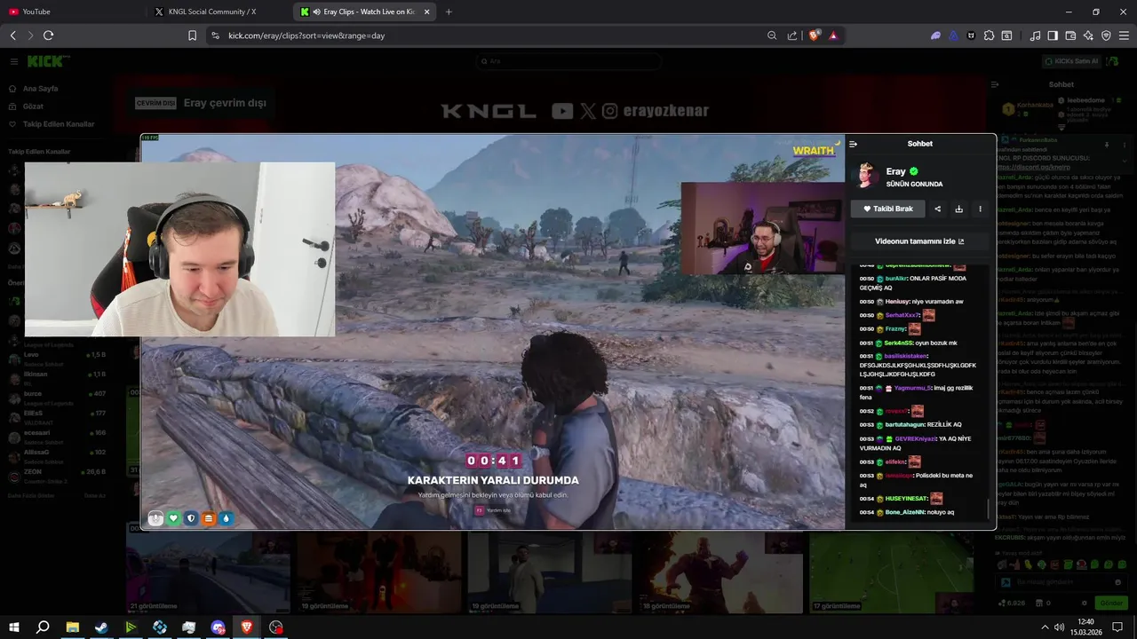
Task: Open ElitEsS channel in sidebar
Action: pyautogui.click(x=55, y=416)
